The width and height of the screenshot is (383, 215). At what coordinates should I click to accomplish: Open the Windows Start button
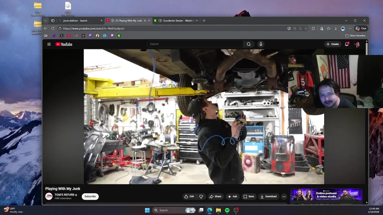tap(147, 210)
